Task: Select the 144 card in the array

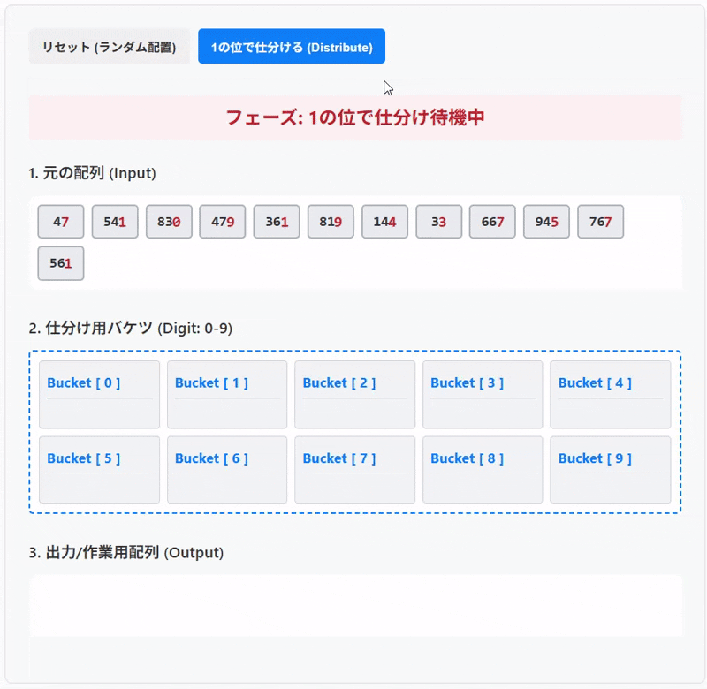Action: (x=384, y=222)
